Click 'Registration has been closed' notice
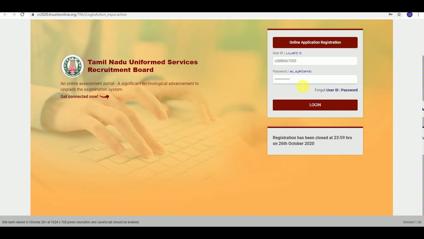Image resolution: width=424 pixels, height=239 pixels. 312,141
